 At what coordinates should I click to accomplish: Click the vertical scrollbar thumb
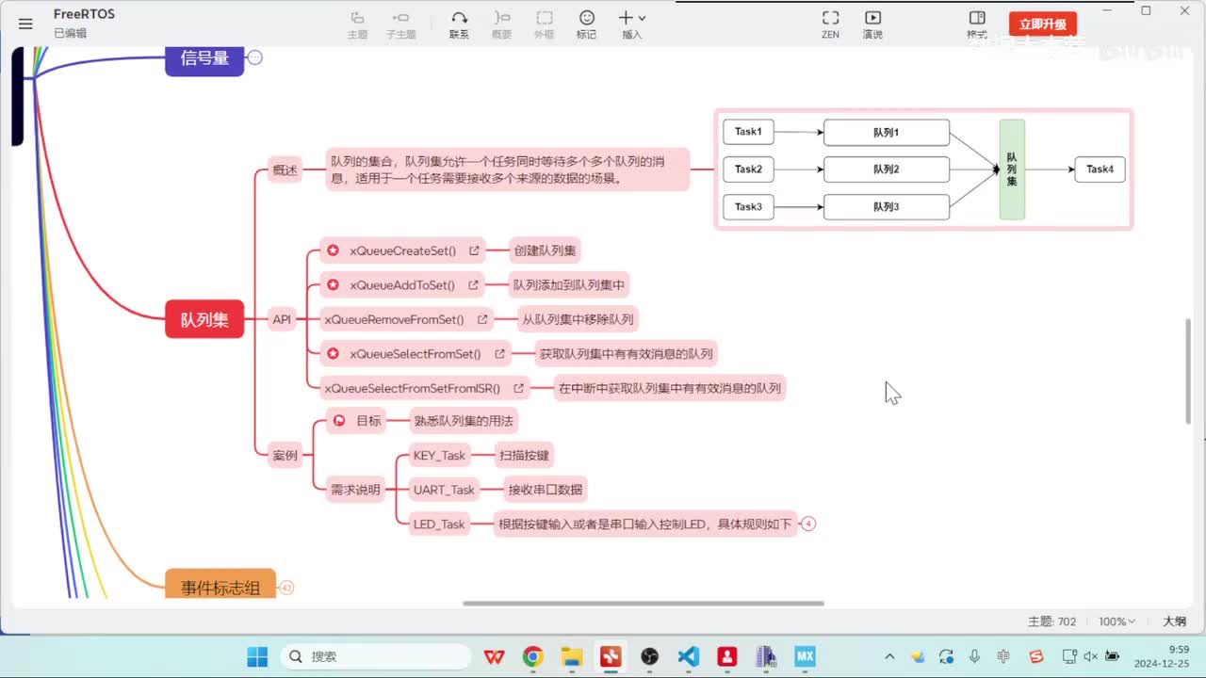tap(1188, 372)
